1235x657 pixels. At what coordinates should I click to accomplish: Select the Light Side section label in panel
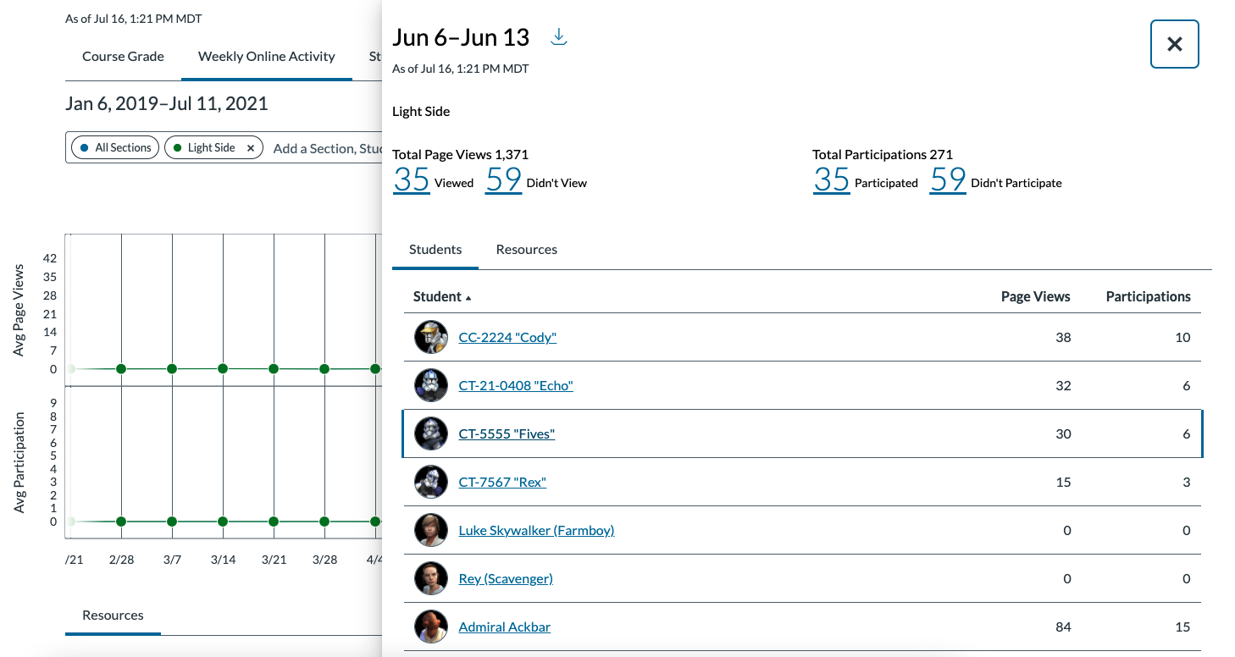tap(421, 111)
